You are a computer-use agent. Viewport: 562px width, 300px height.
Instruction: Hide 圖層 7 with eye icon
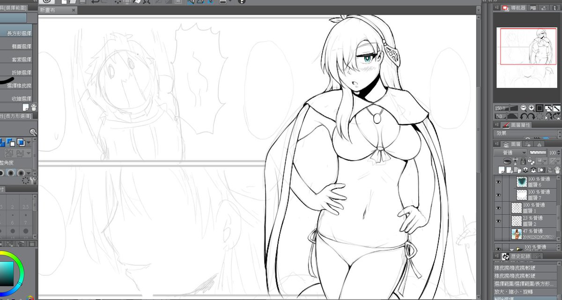498,194
